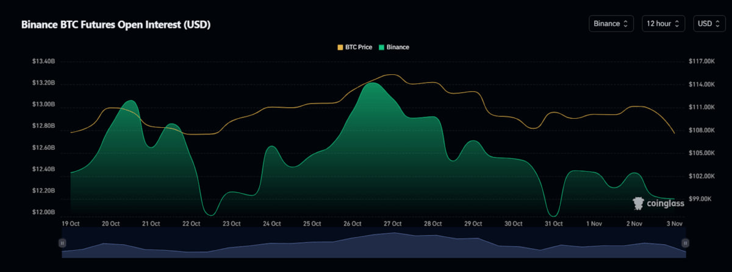
Task: Open the USD currency selector
Action: (x=709, y=24)
